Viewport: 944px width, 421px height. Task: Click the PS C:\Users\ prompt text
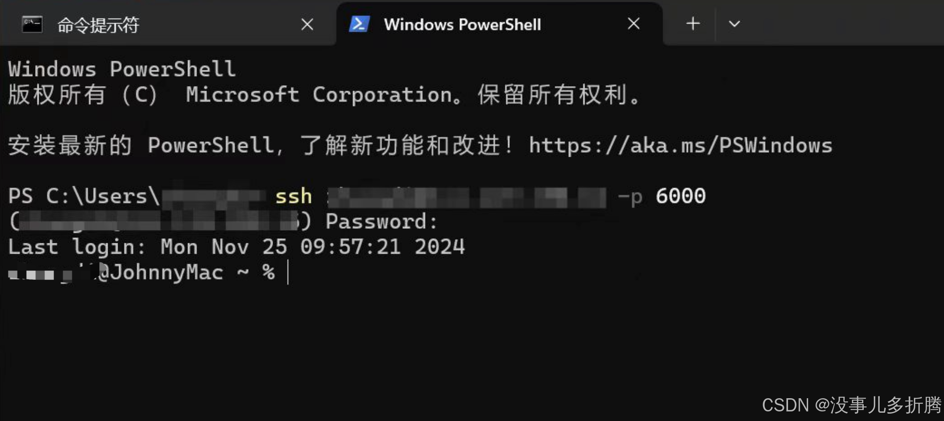point(84,196)
